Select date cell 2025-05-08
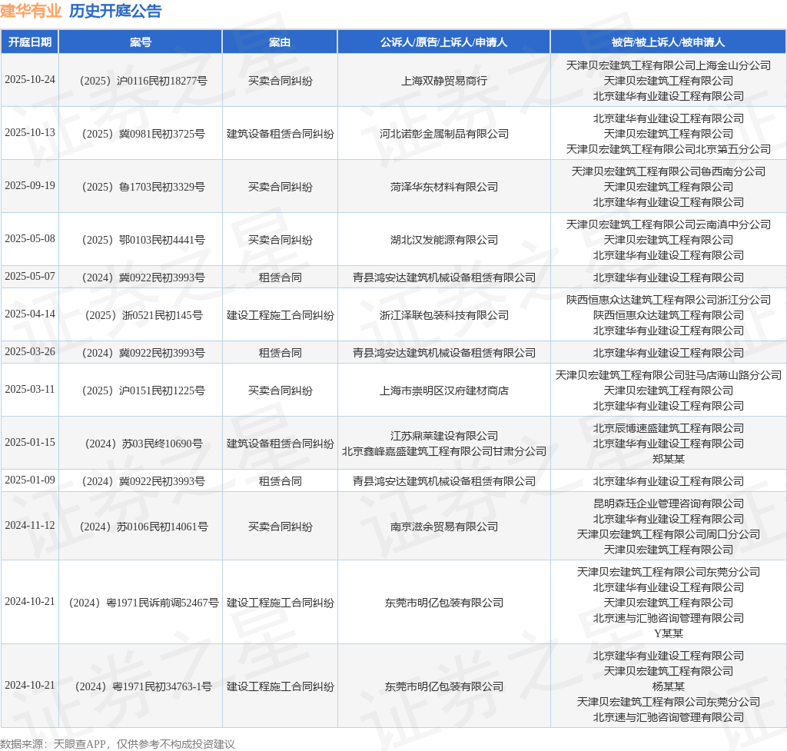The width and height of the screenshot is (787, 751). (x=30, y=238)
